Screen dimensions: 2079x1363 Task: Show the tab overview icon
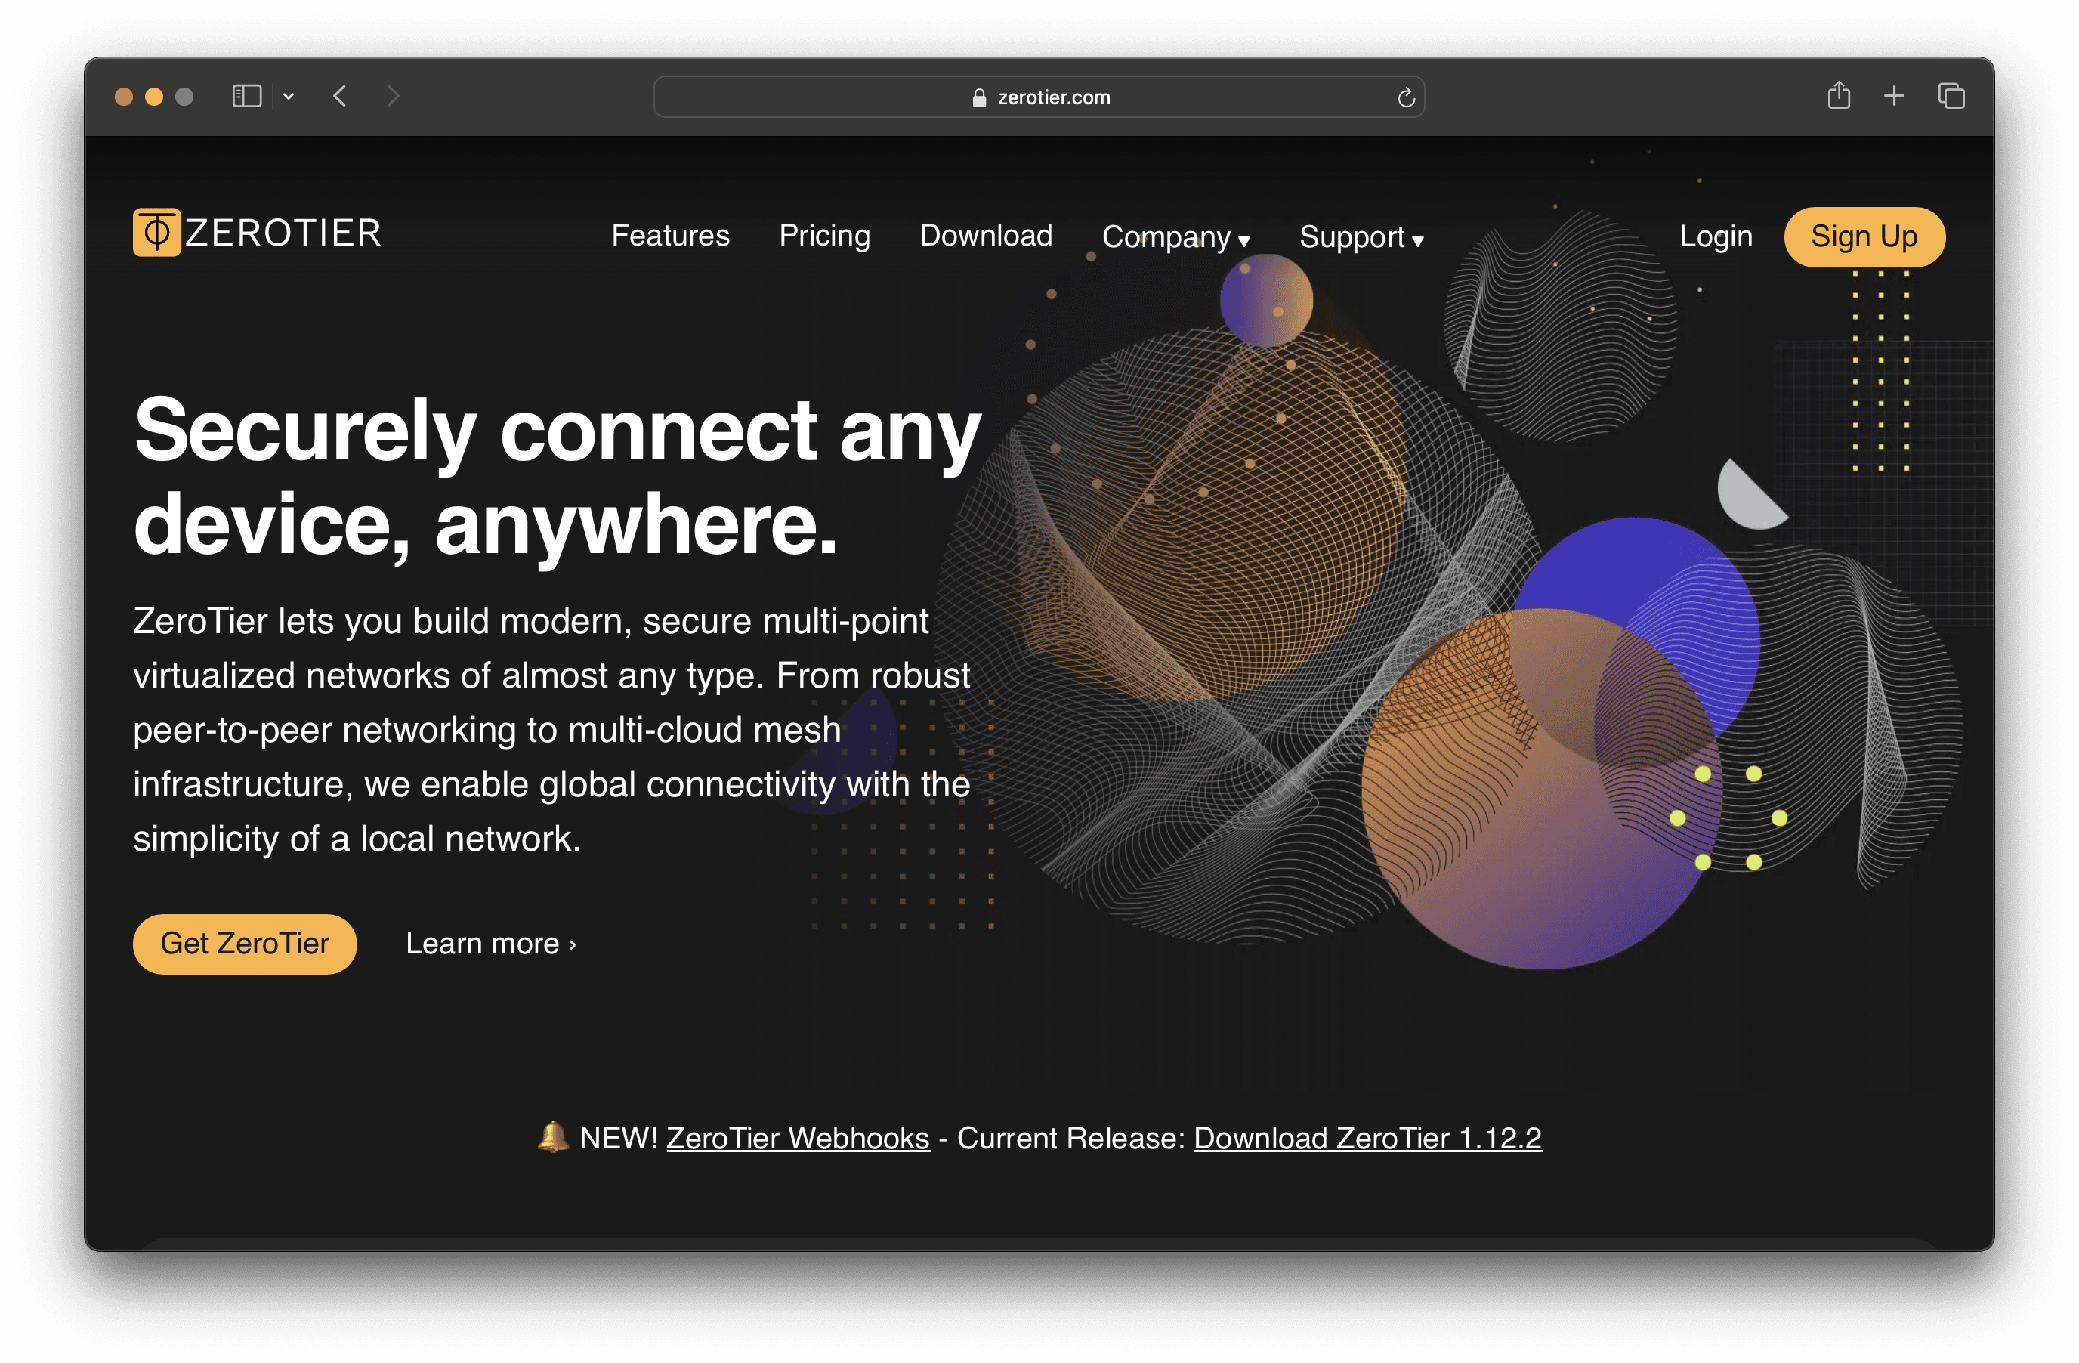[x=1951, y=96]
